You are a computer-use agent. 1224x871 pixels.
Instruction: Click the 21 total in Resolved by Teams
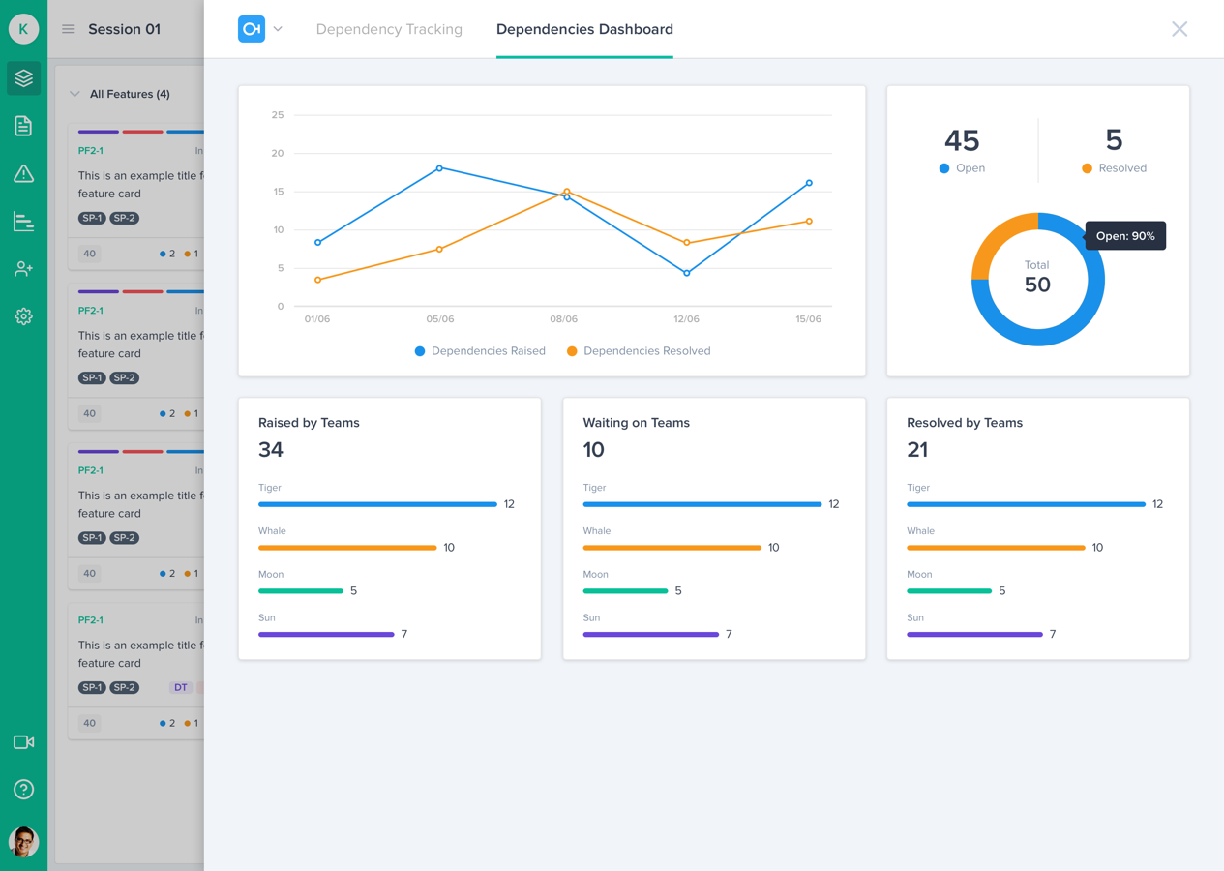(x=917, y=450)
